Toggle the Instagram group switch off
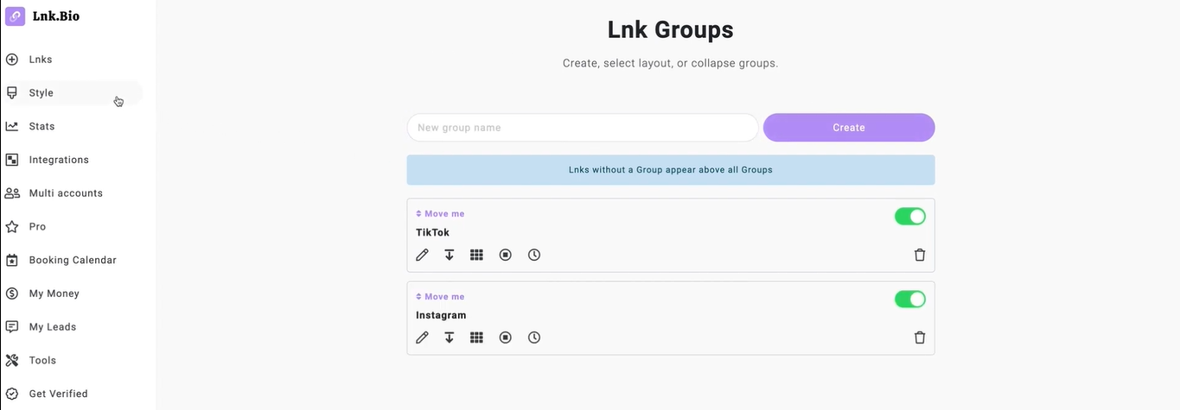 (x=910, y=300)
